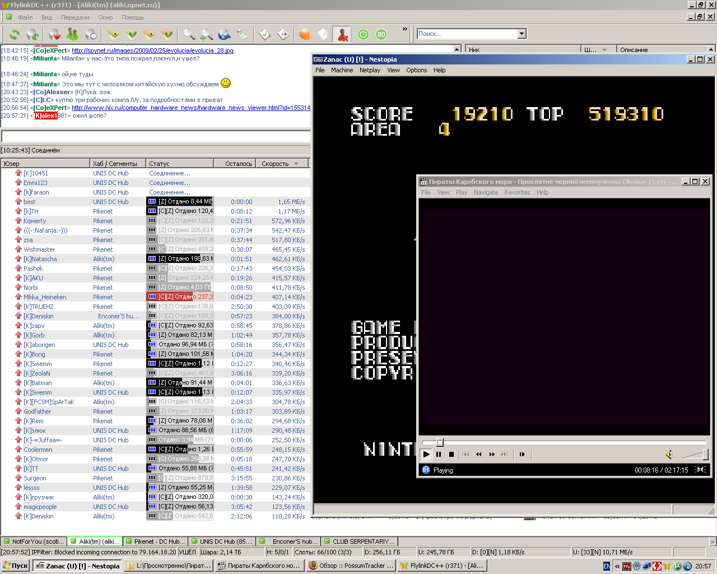Open the Netplay menu in Nestopia
This screenshot has height=574, width=717.
tap(370, 70)
